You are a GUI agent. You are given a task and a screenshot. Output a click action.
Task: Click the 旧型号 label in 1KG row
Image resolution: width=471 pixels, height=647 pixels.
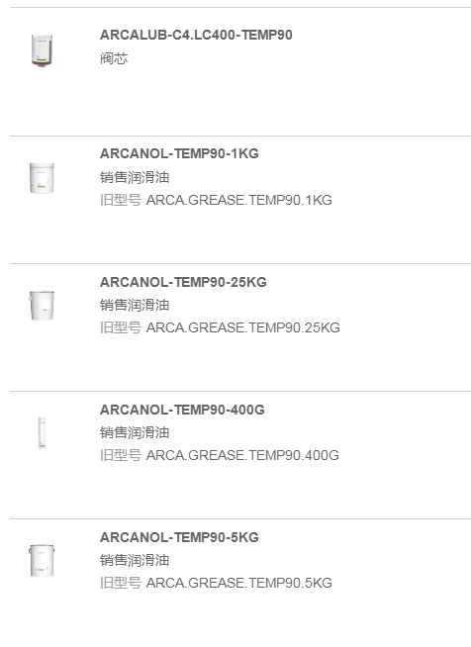tap(121, 200)
